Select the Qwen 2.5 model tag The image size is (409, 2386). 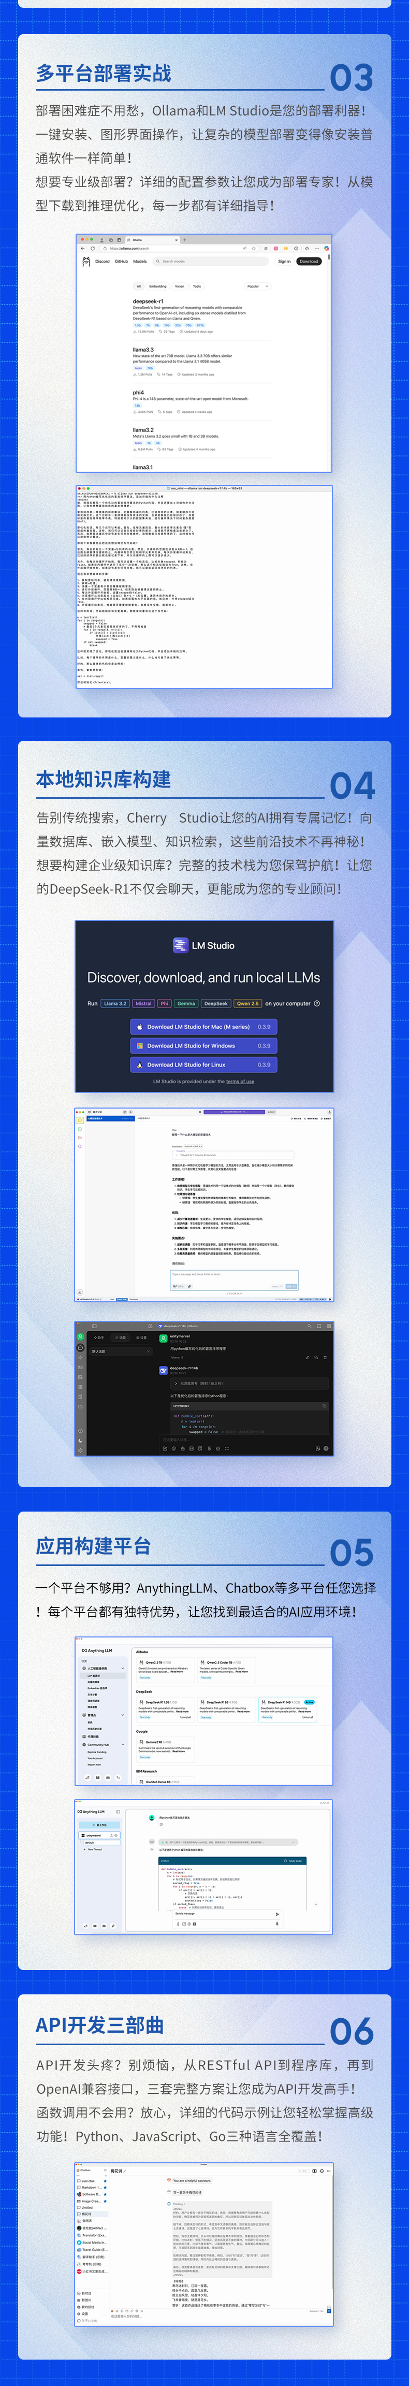tap(248, 1003)
